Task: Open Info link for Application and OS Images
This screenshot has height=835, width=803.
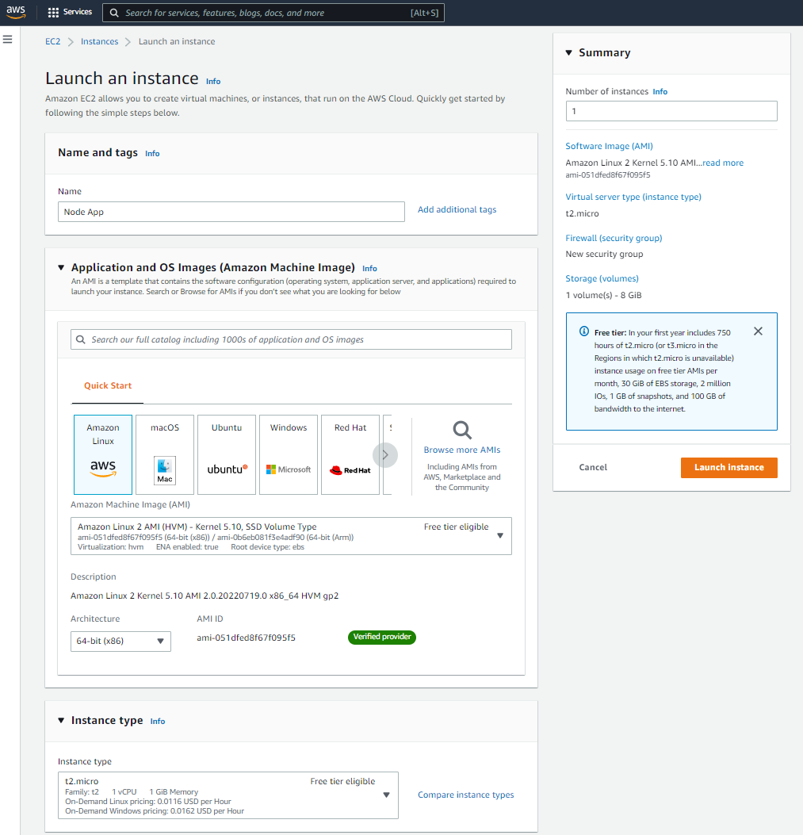Action: click(x=369, y=268)
